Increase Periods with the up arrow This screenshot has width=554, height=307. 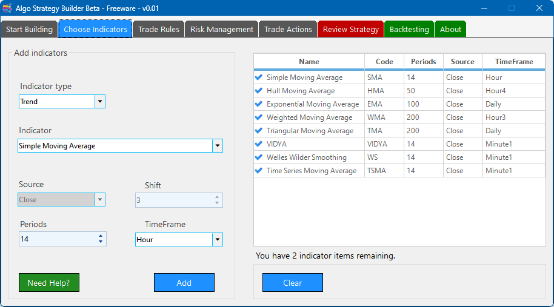click(101, 236)
